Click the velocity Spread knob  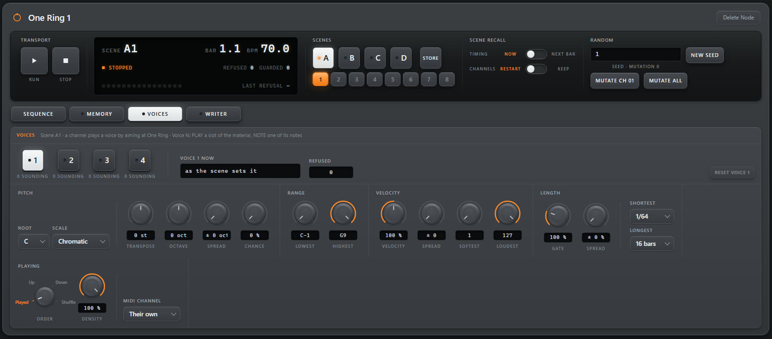(432, 213)
